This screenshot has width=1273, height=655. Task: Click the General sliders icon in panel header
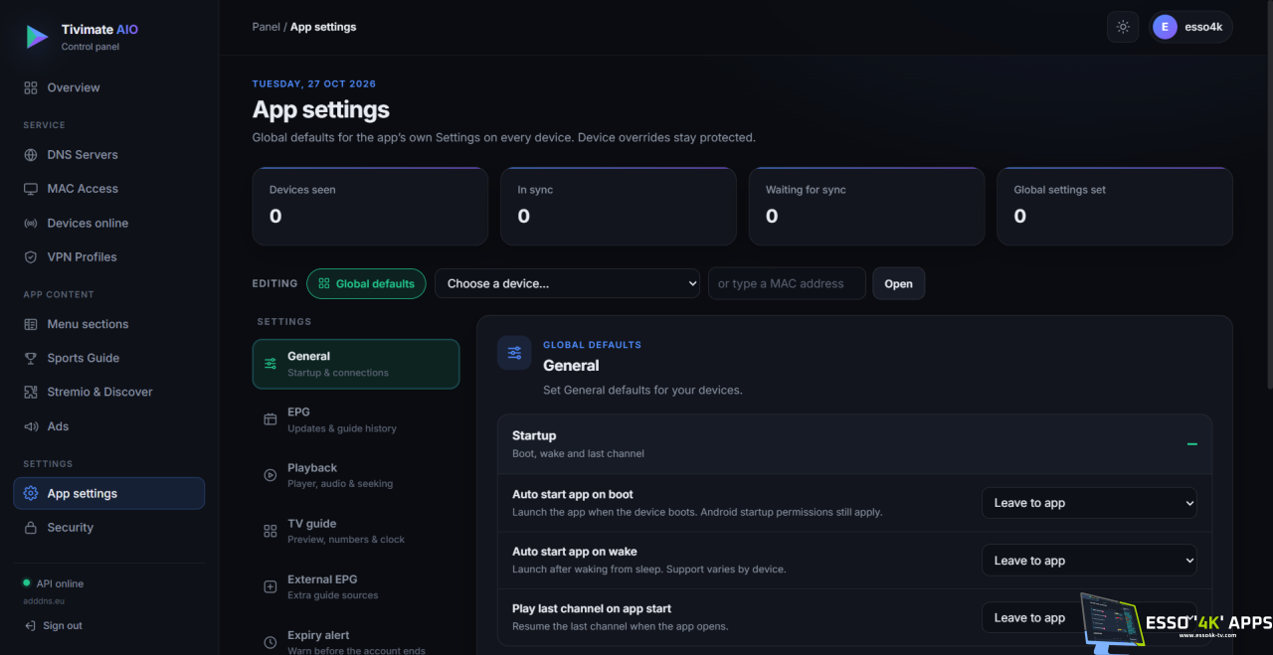click(514, 353)
